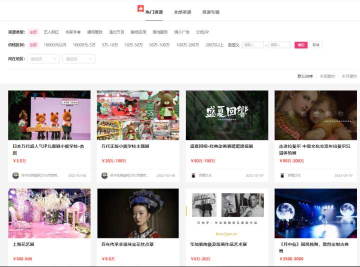This screenshot has height=267, width=360.
Task: Sort by 本月最热
Action: pyautogui.click(x=349, y=76)
